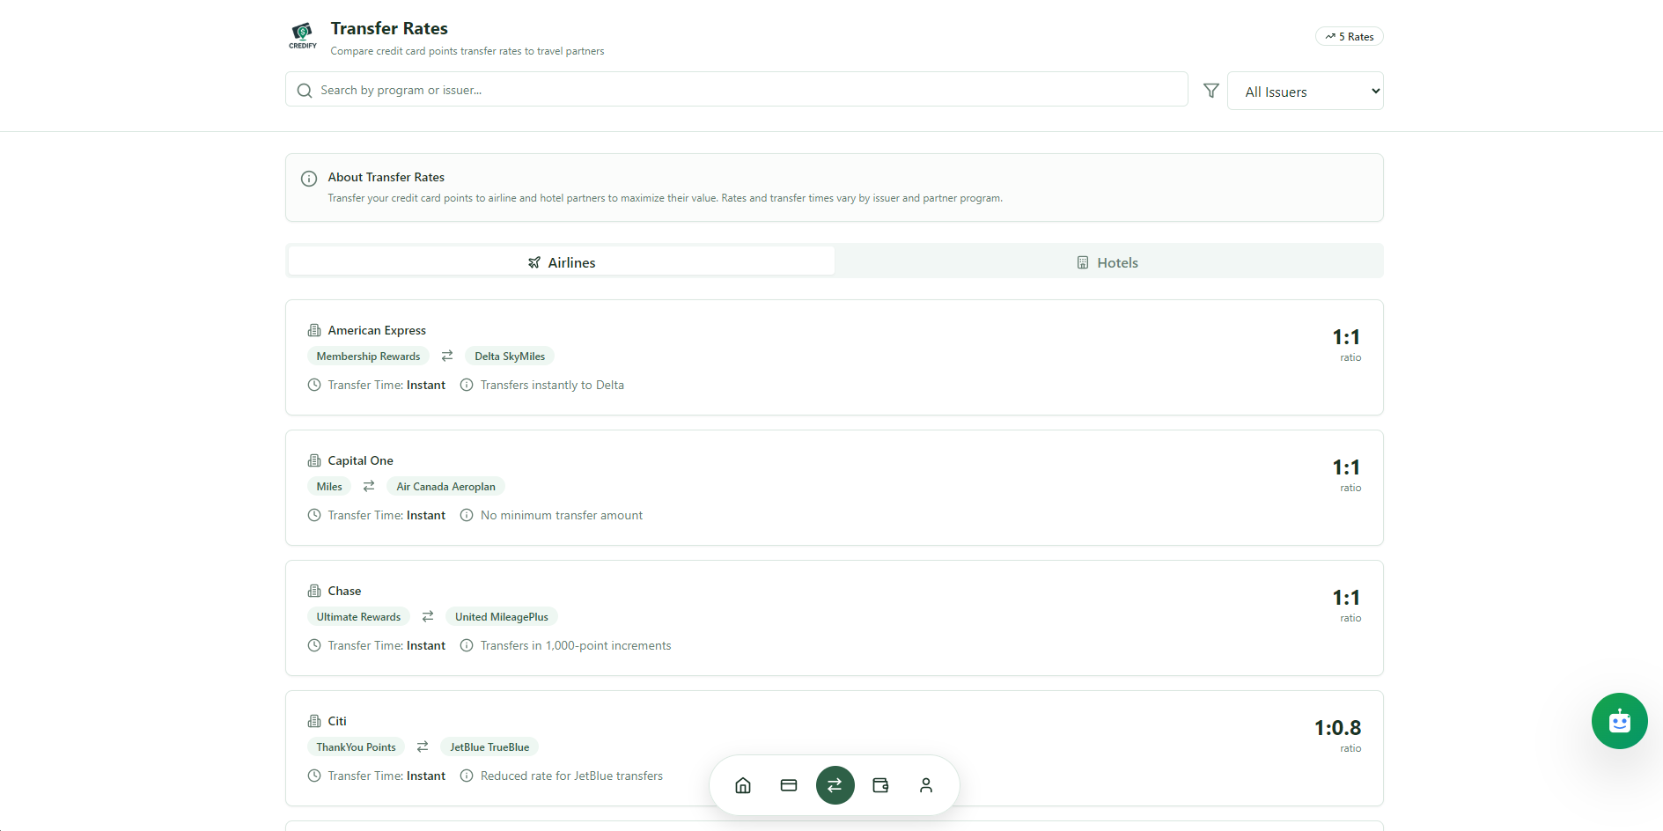This screenshot has height=831, width=1663.
Task: Click the About Transfer Rates heading
Action: point(386,177)
